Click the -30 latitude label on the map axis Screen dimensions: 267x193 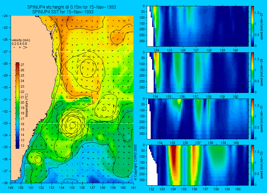[x=5, y=87]
